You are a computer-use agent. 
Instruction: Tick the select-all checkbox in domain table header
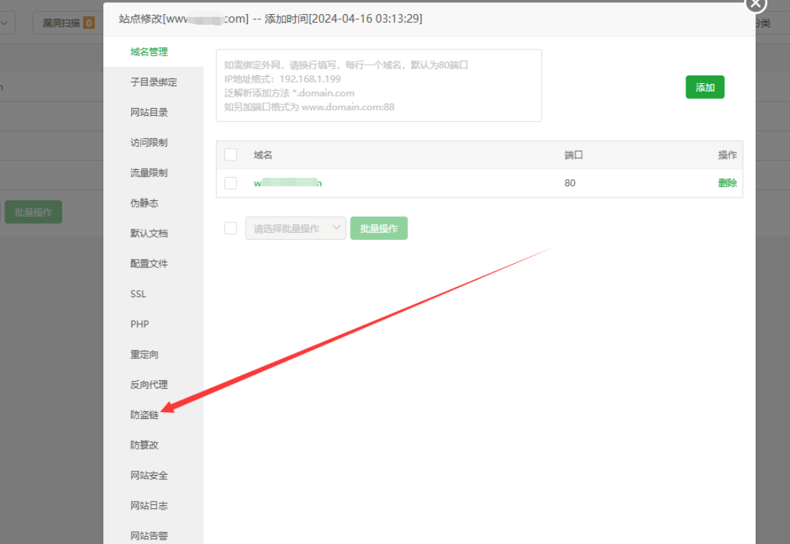(x=231, y=154)
